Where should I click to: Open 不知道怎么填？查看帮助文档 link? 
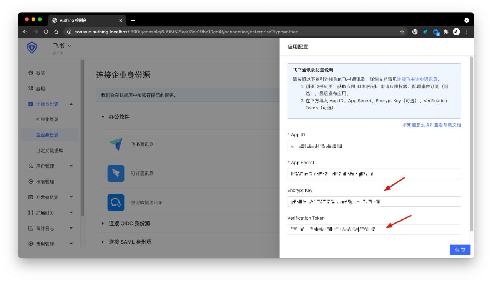(x=431, y=125)
